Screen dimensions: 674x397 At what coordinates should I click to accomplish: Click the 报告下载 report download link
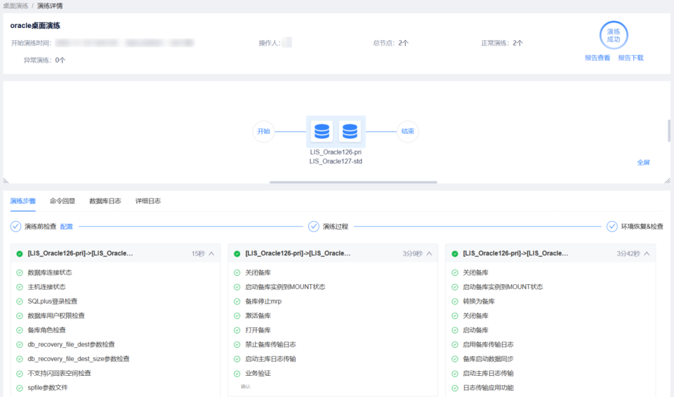631,57
